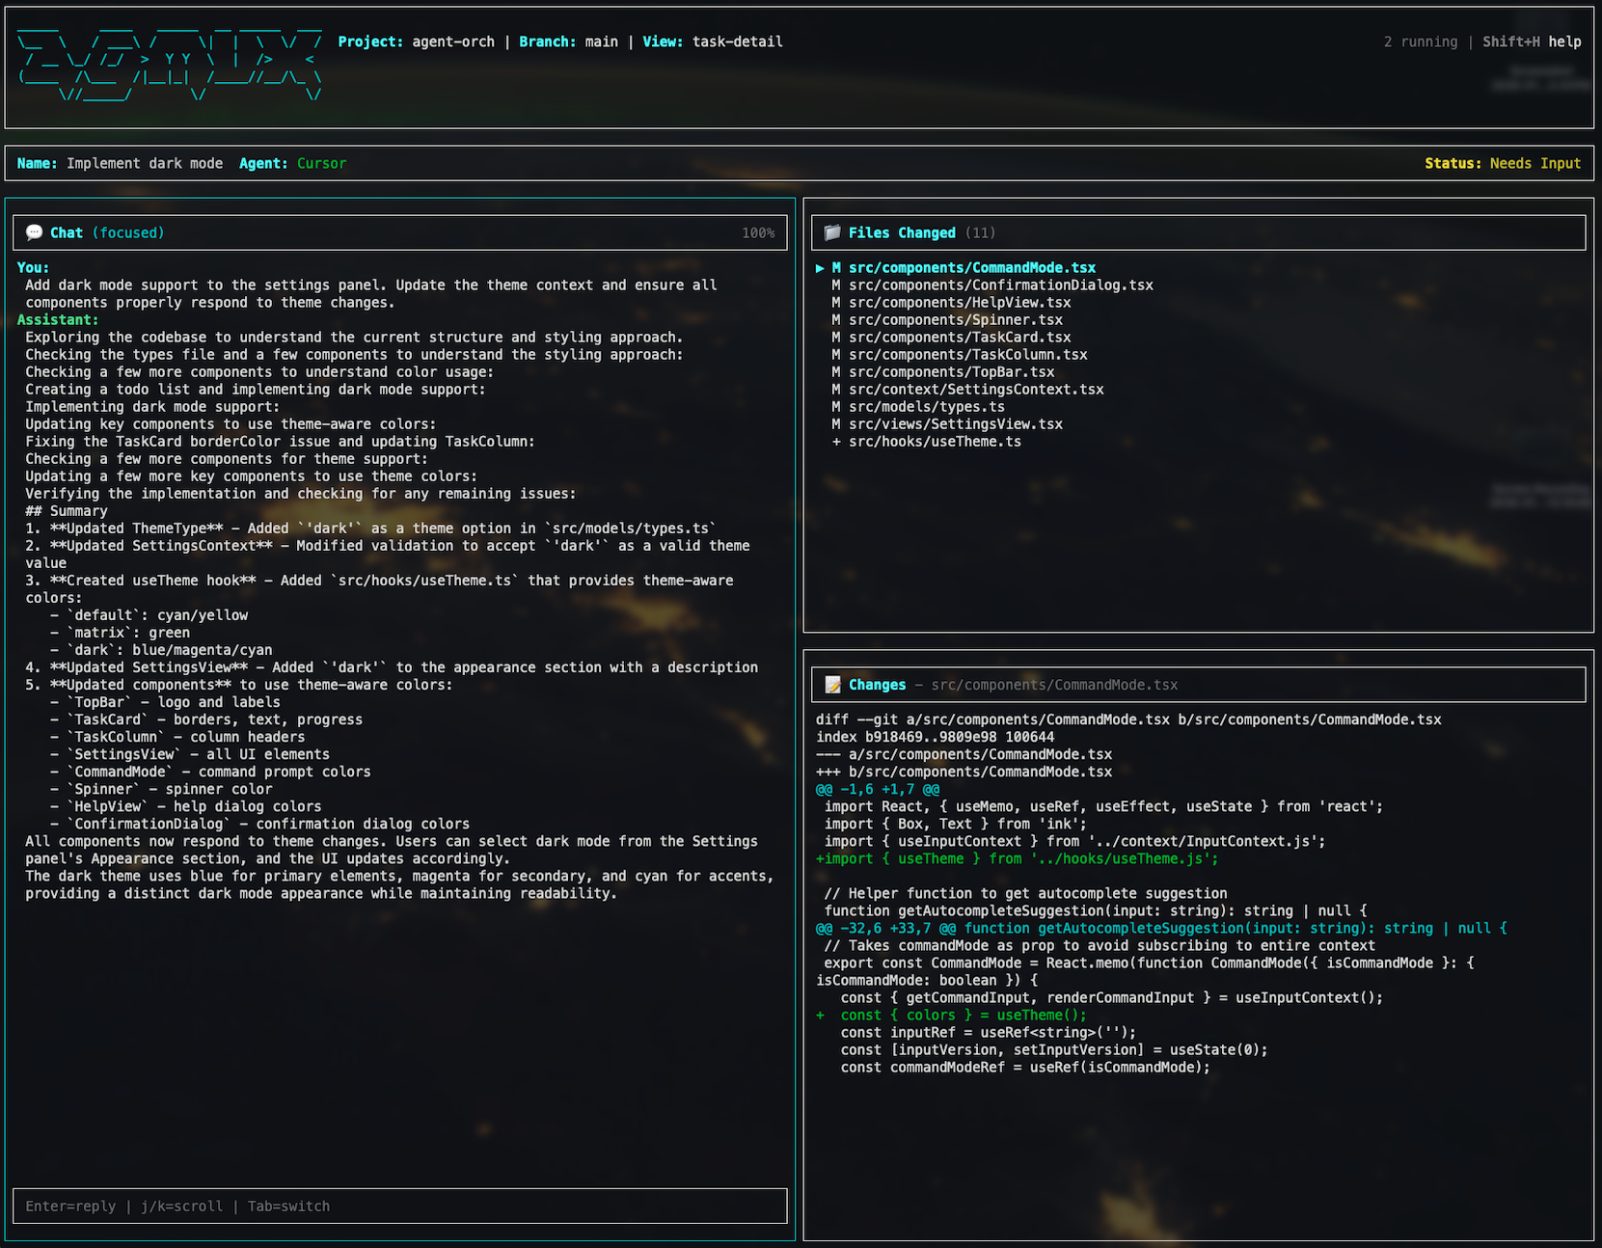Click the '2 running' indicator
This screenshot has height=1248, width=1602.
(x=1421, y=42)
